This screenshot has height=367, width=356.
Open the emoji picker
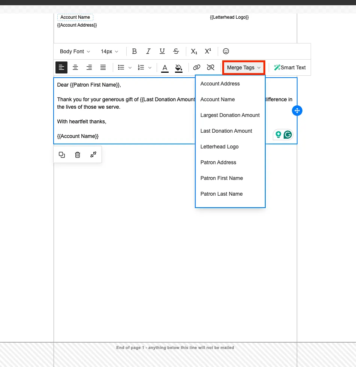(x=226, y=51)
